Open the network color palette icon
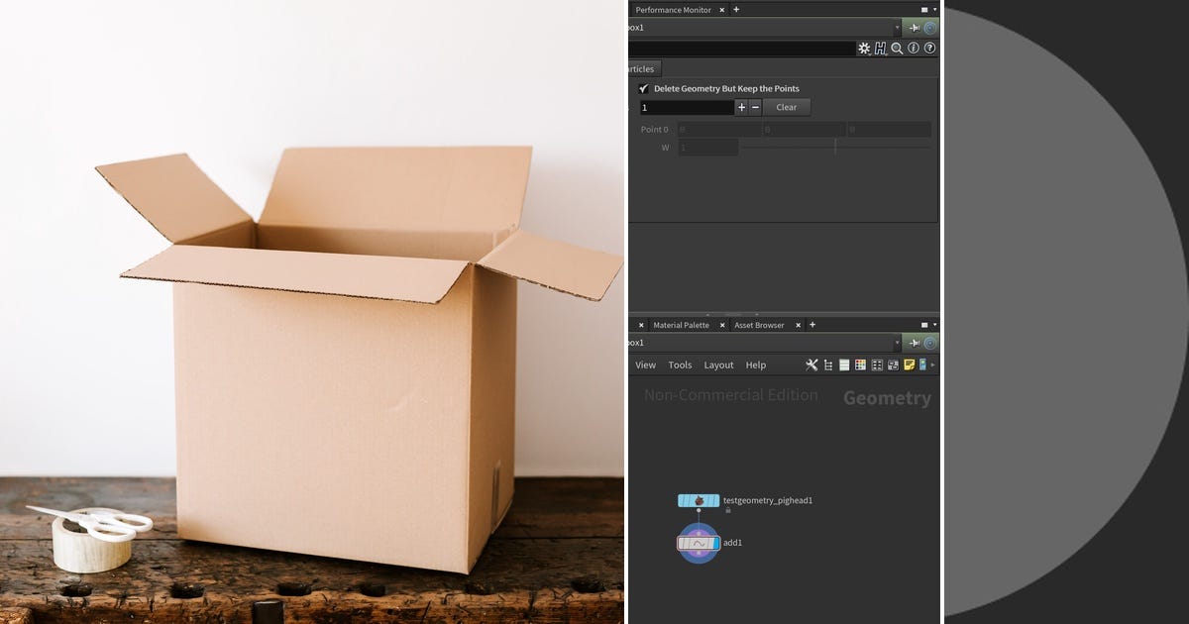This screenshot has width=1189, height=624. point(859,364)
